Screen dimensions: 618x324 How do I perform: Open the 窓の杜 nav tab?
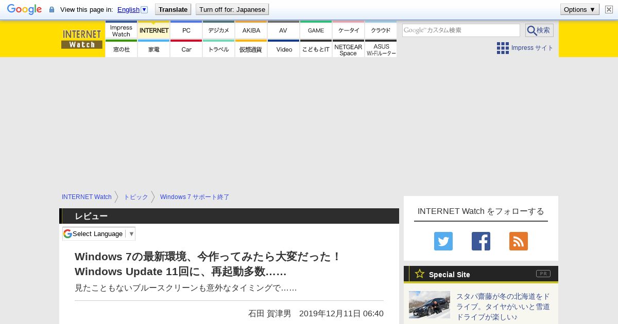(121, 49)
